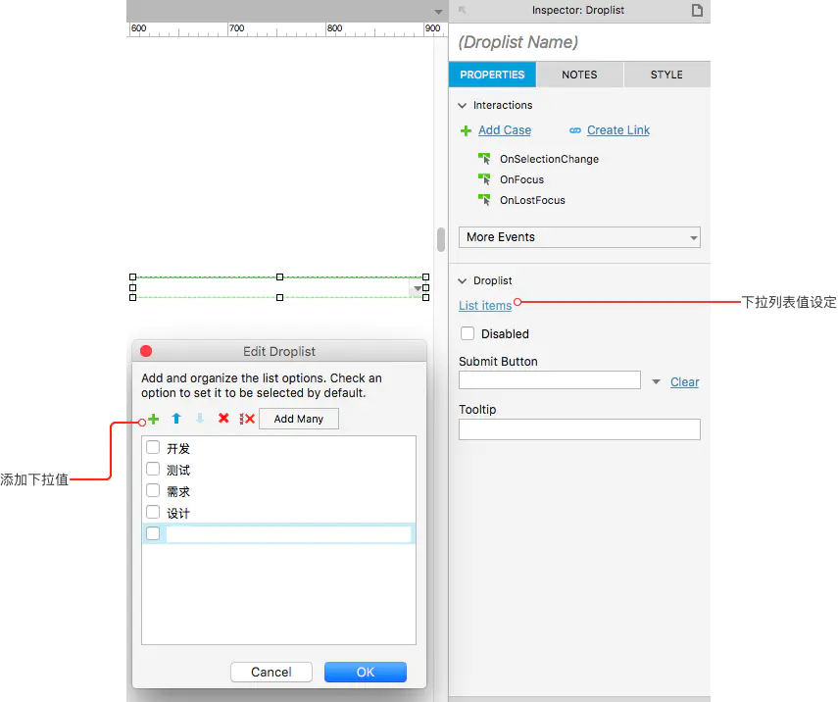Image resolution: width=838 pixels, height=702 pixels.
Task: Click the OnFocus event label
Action: (521, 179)
